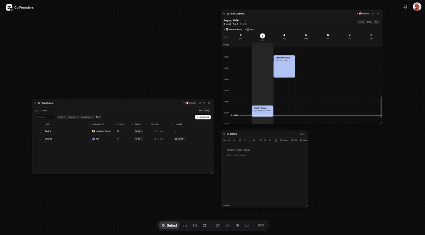Toggle bold in the NOTES toolbar
This screenshot has width=425, height=235.
pos(240,141)
